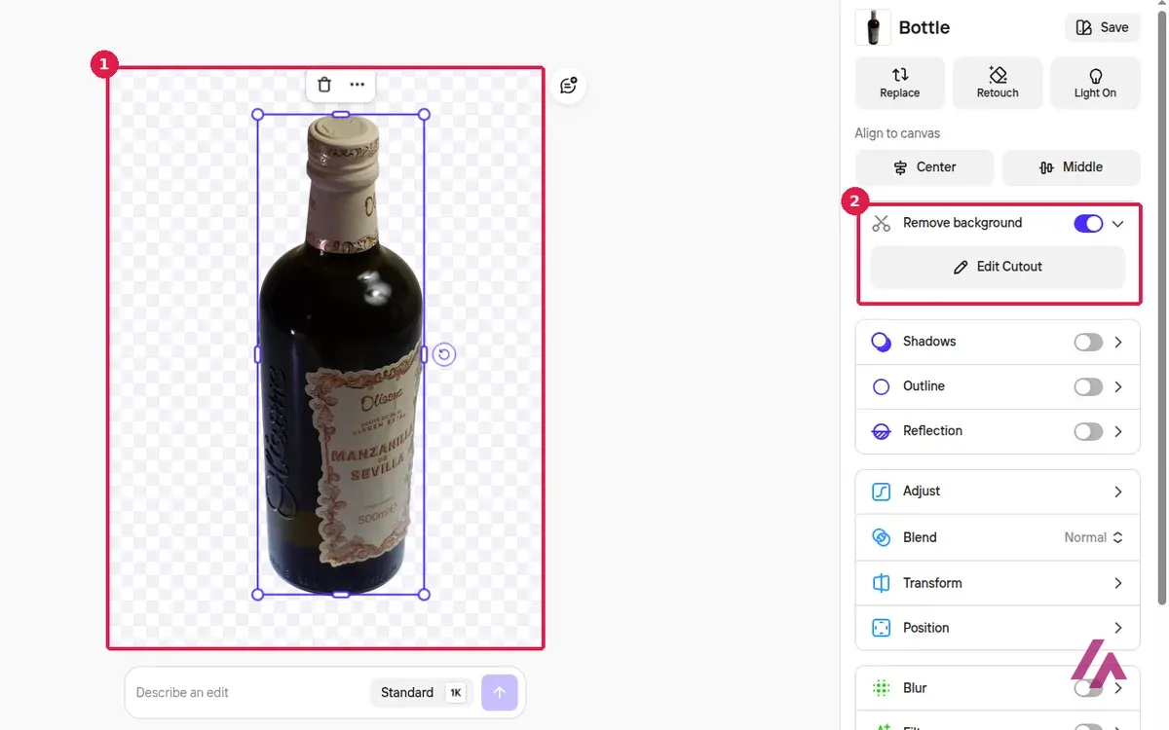Click the comment bubble icon beside canvas
Screen dimensions: 1169x730
pyautogui.click(x=569, y=86)
